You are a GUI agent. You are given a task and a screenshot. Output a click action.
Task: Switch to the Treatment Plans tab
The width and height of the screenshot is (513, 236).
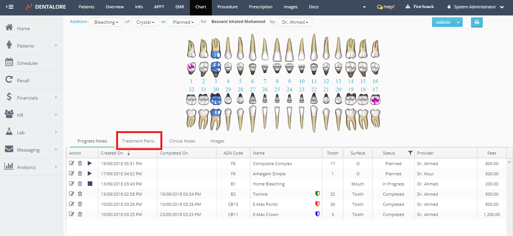tap(138, 141)
